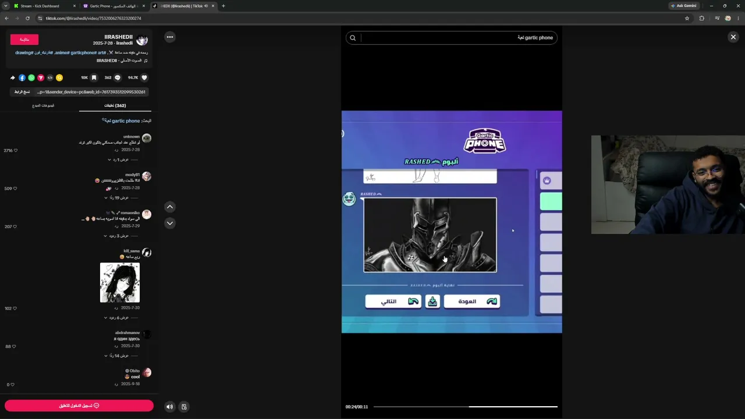745x419 pixels.
Task: Switch to Stream - Kick Dashboard tab
Action: (45, 6)
